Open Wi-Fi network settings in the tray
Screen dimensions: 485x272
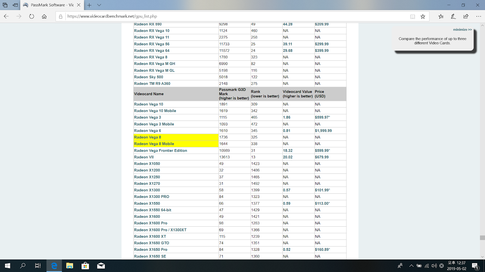(x=427, y=266)
